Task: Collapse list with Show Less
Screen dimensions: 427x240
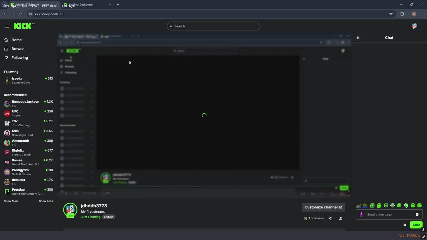Action: point(46,201)
